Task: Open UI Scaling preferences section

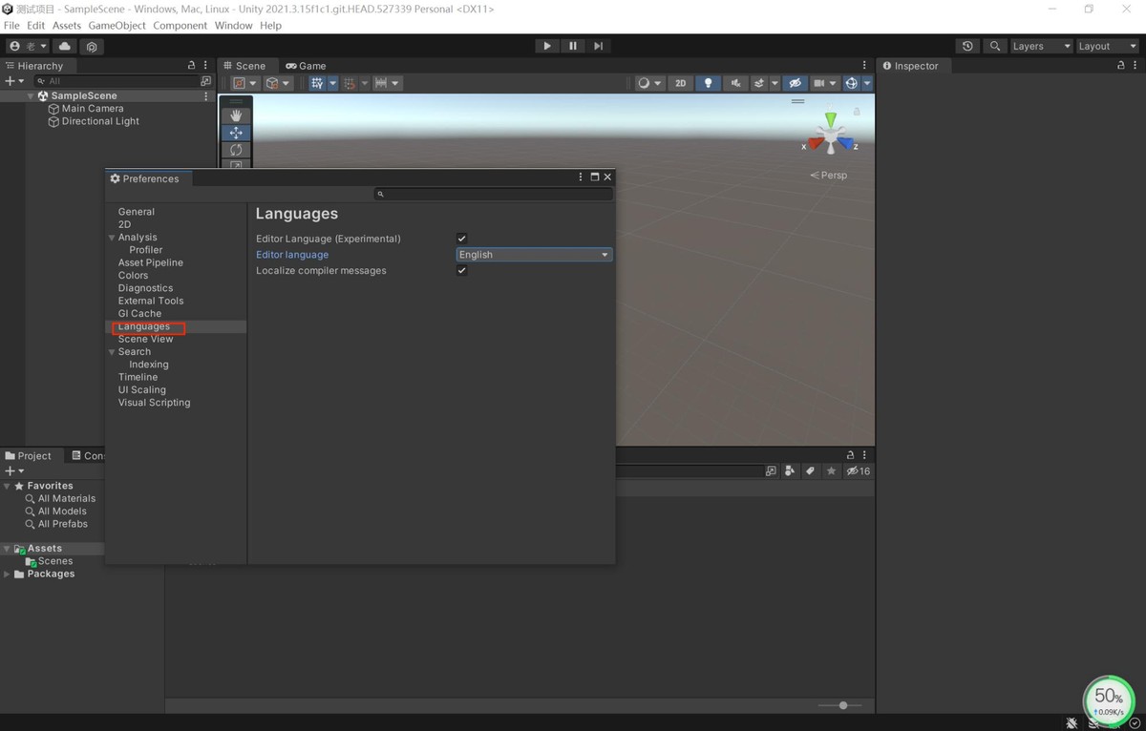Action: (142, 390)
